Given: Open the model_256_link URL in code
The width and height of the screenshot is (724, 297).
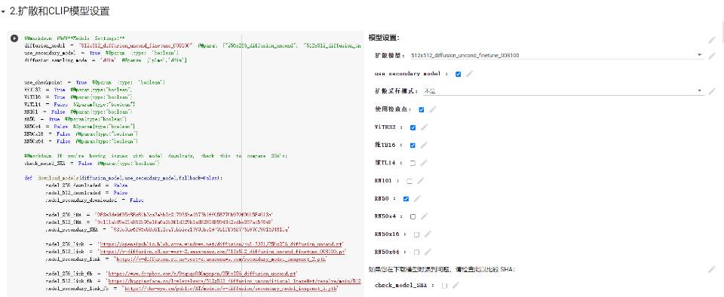Looking at the screenshot, I should (220, 244).
